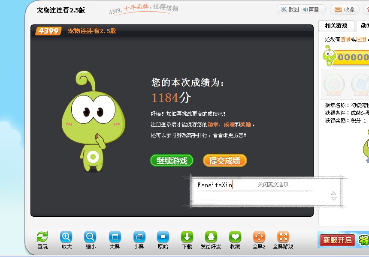Click the 新服开启 banner button
The image size is (369, 257).
[x=337, y=240]
